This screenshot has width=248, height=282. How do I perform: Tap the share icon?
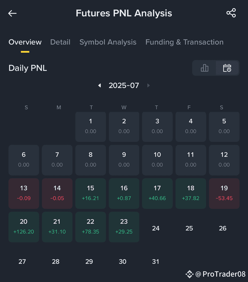(x=231, y=13)
